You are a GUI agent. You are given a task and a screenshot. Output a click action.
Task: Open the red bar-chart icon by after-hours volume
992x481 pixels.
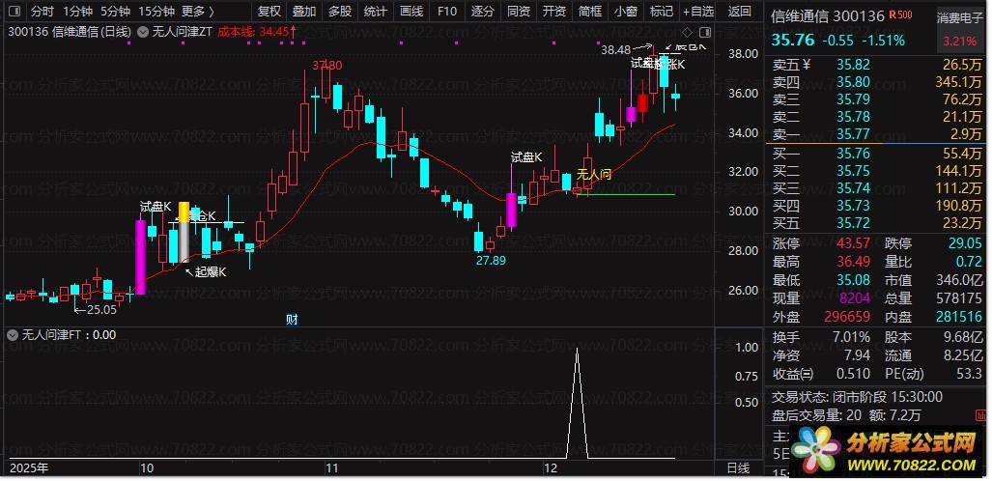[981, 416]
